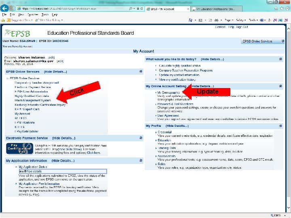Open the Highly Qualified Calculator link
The width and height of the screenshot is (291, 218).
click(32, 96)
